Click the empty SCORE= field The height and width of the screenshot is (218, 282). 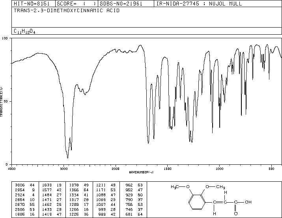pyautogui.click(x=77, y=4)
